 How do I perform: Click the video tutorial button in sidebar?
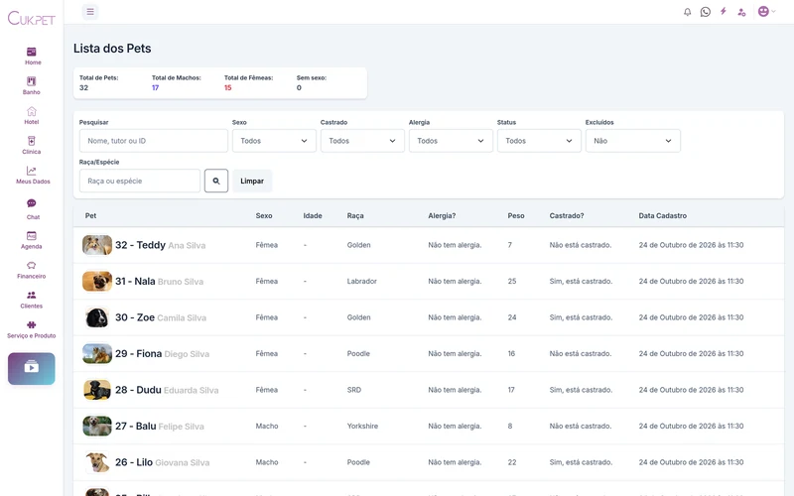tap(32, 368)
